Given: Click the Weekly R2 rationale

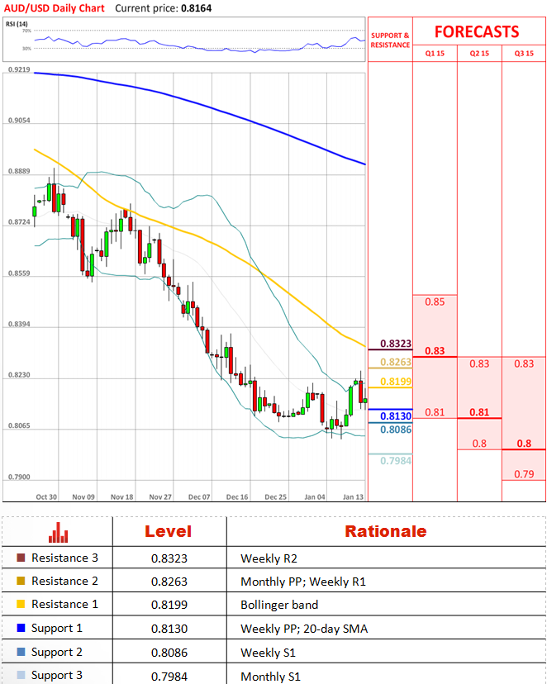Looking at the screenshot, I should pyautogui.click(x=269, y=558).
